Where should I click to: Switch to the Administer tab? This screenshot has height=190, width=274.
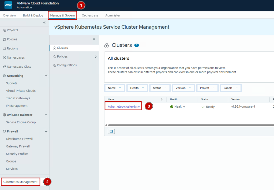pos(113,15)
